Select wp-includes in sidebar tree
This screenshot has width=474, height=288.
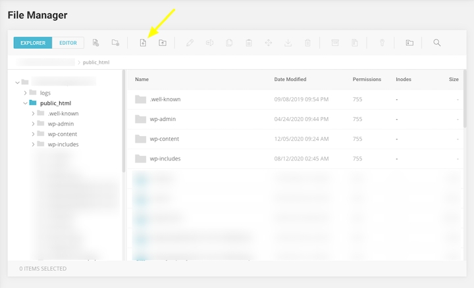pyautogui.click(x=63, y=144)
